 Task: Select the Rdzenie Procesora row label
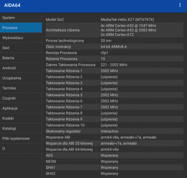coord(62,59)
